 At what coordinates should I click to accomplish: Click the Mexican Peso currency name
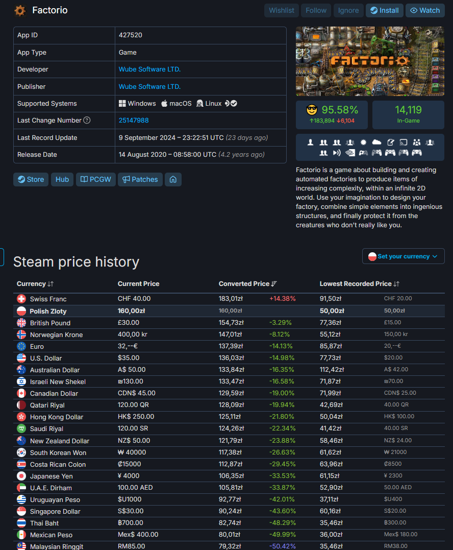51,535
